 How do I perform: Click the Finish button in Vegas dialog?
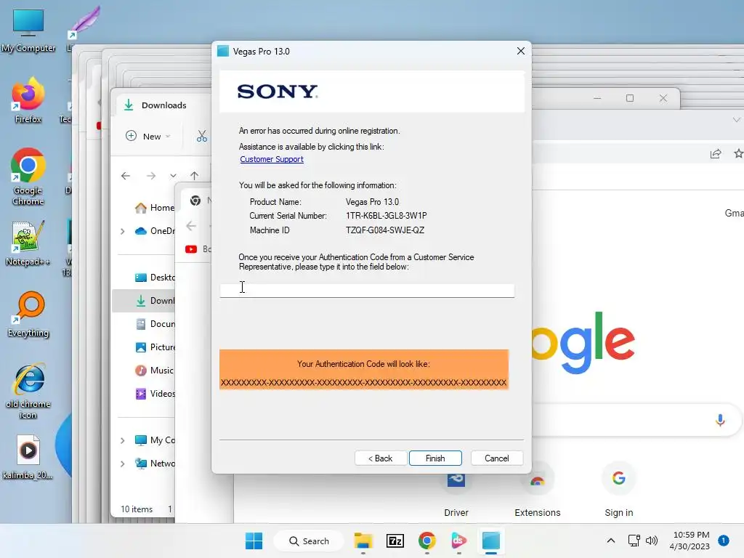(x=435, y=458)
